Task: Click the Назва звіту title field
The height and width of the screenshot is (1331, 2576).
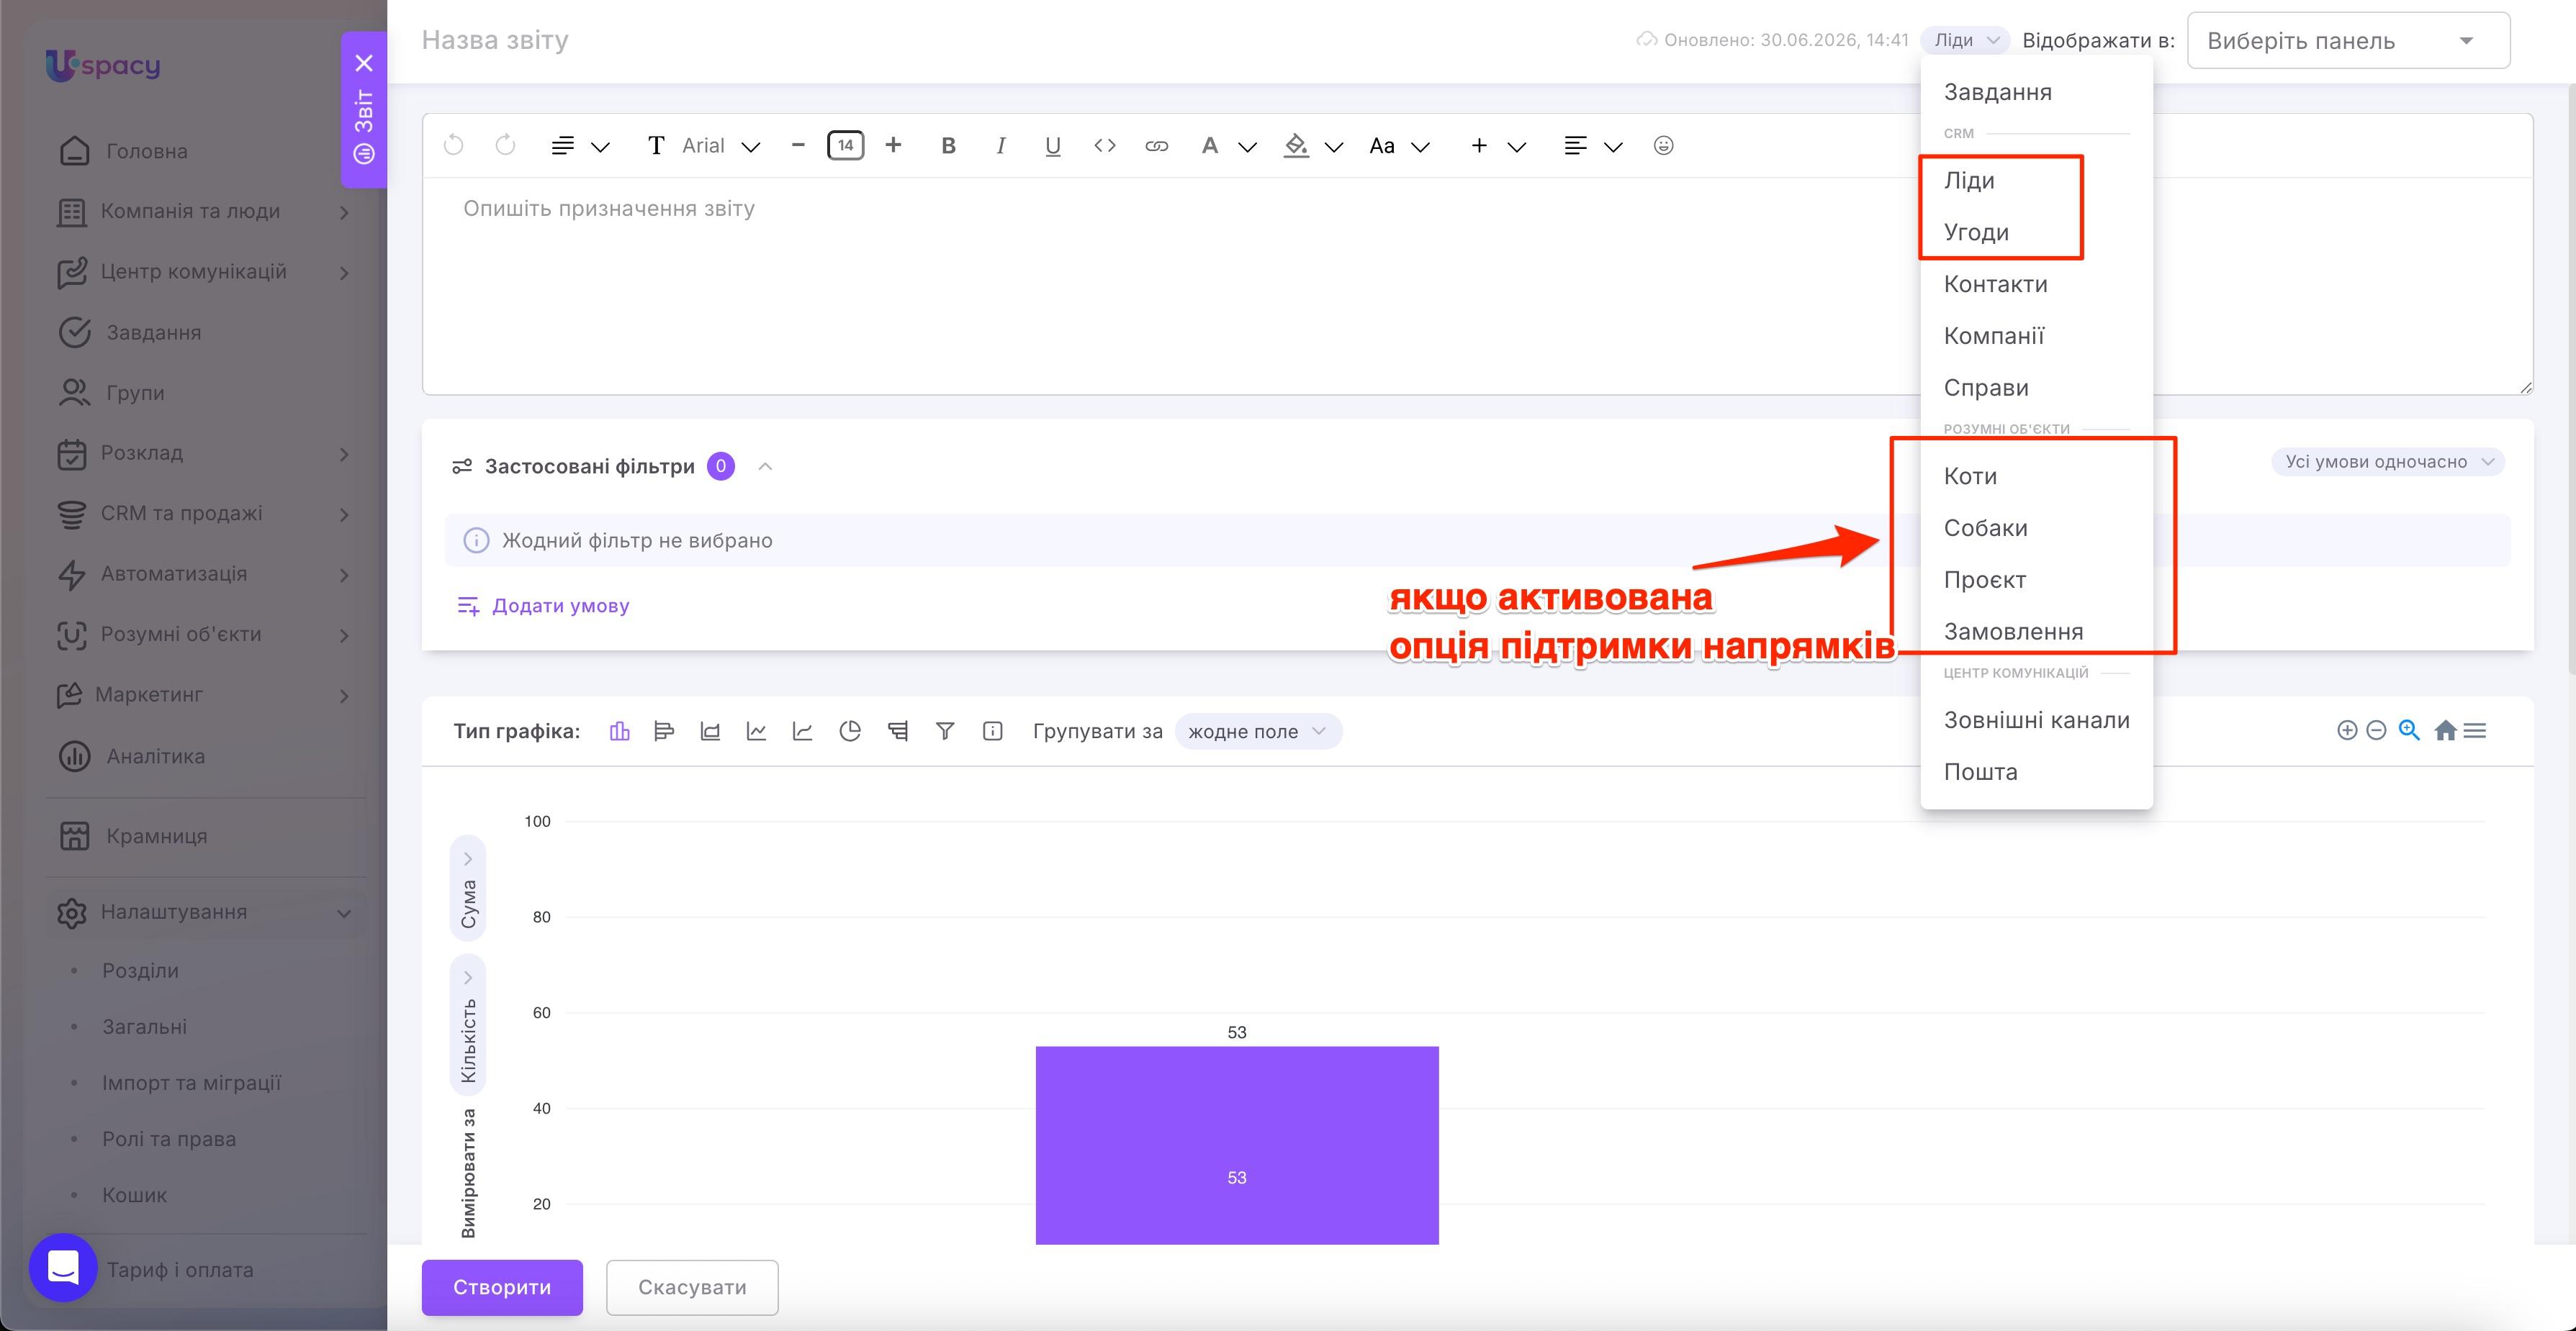Action: pyautogui.click(x=496, y=40)
